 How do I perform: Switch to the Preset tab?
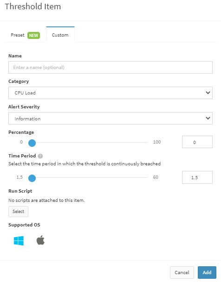(25, 35)
